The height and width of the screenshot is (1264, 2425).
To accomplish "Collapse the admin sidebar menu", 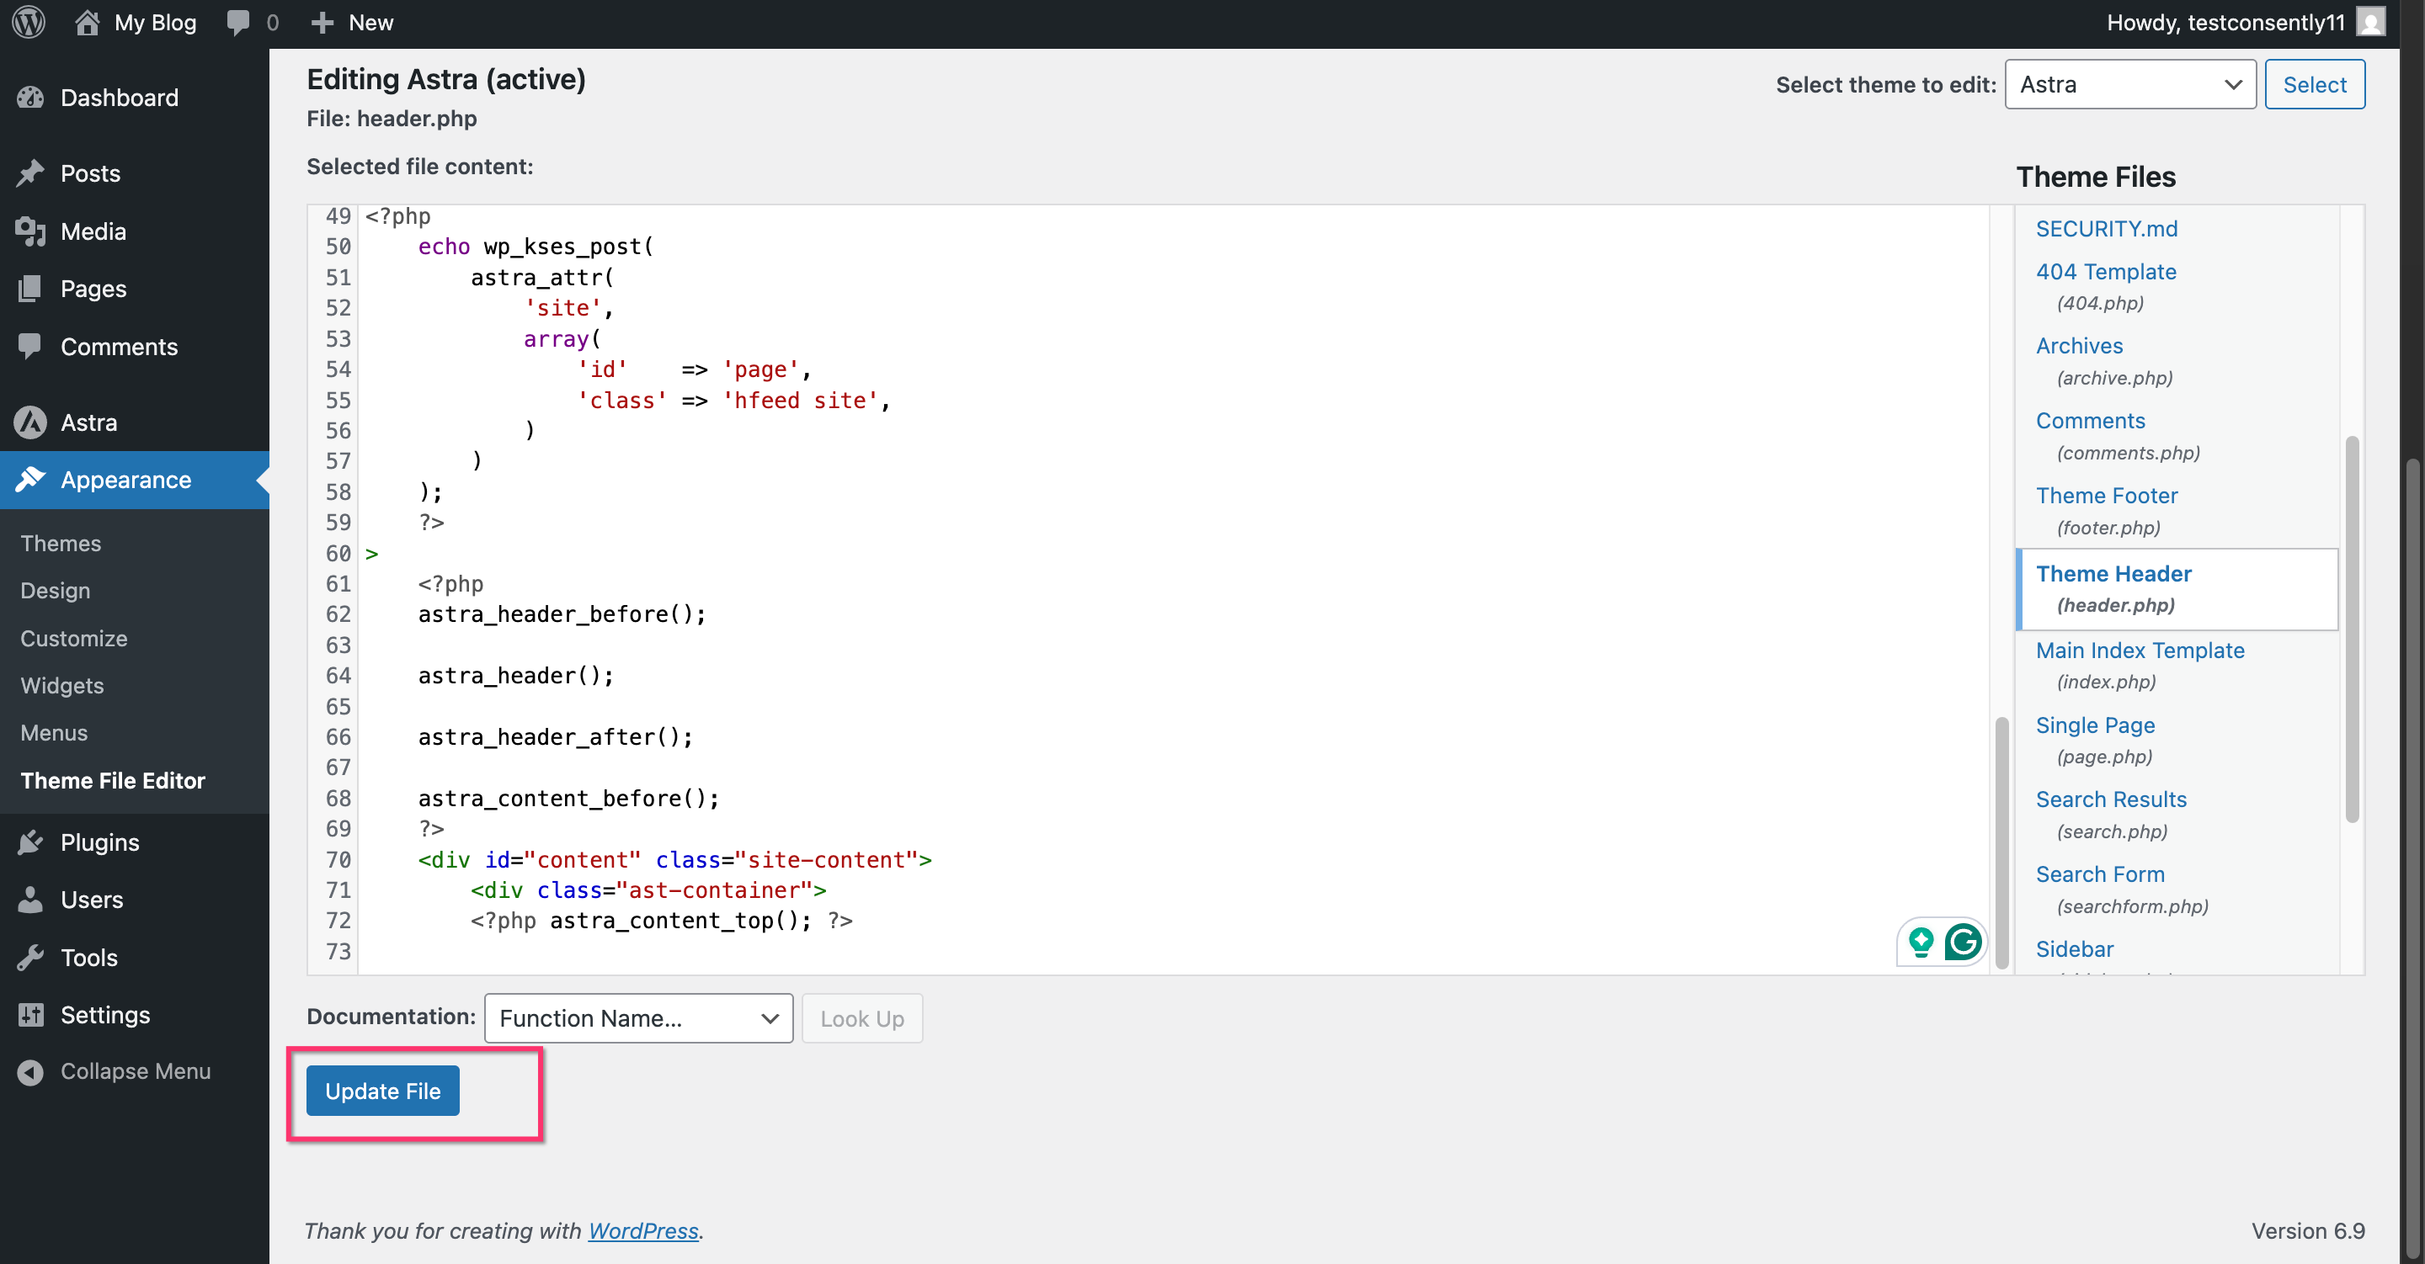I will [x=135, y=1071].
